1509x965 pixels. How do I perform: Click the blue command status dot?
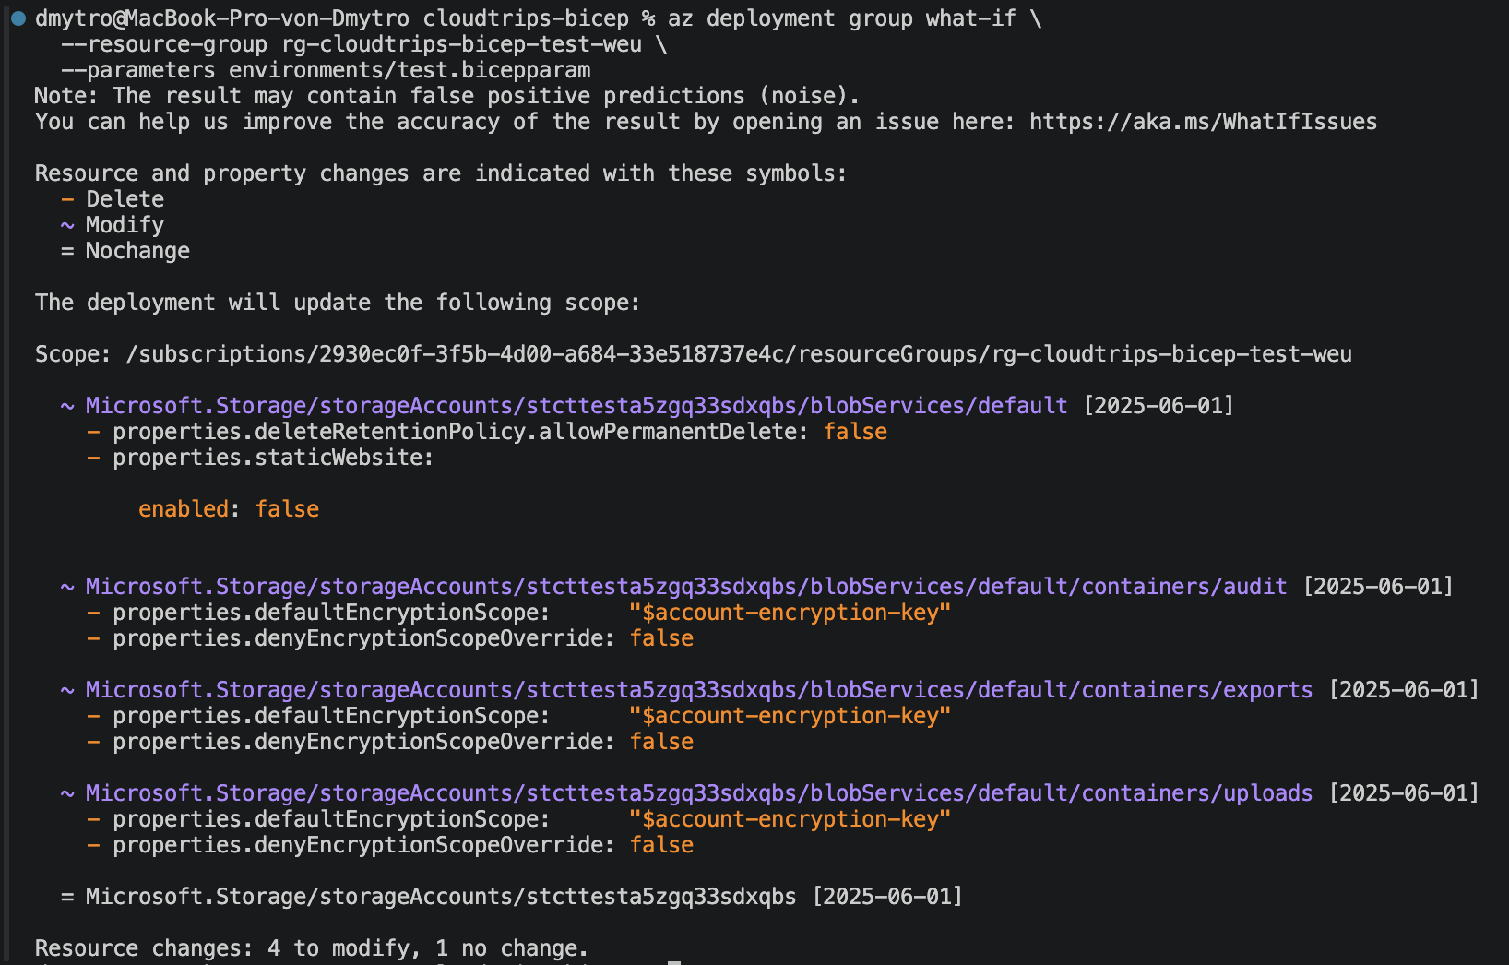(x=18, y=18)
